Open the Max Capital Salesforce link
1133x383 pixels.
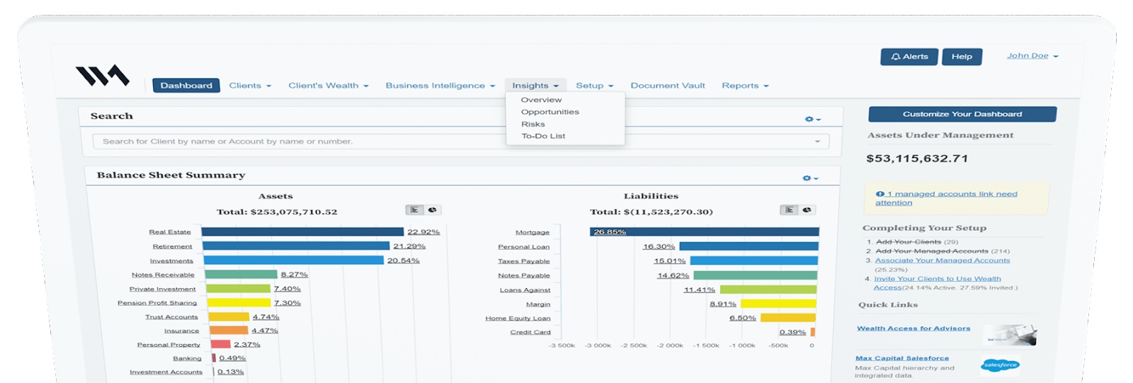tap(902, 358)
